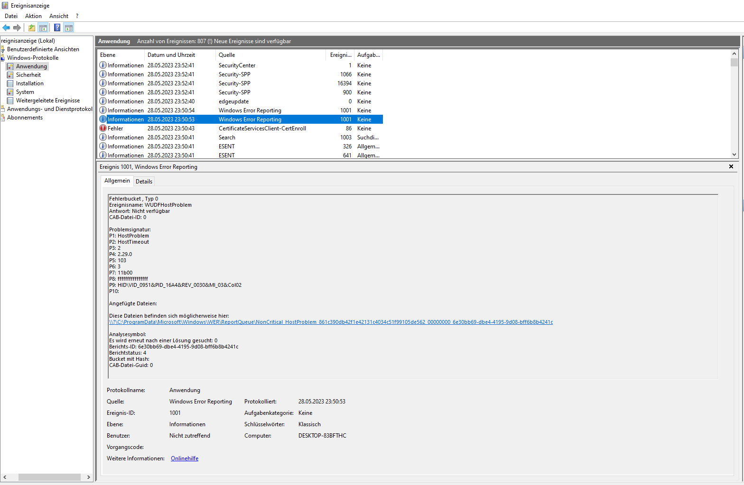Open the Datei menu
The height and width of the screenshot is (485, 744).
pyautogui.click(x=11, y=16)
